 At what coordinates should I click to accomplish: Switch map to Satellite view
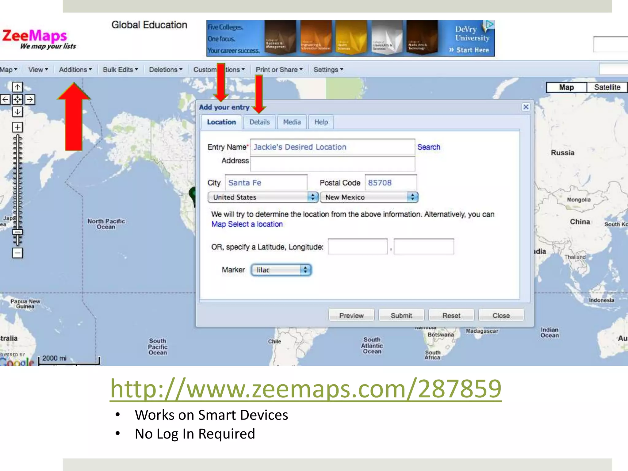click(607, 87)
